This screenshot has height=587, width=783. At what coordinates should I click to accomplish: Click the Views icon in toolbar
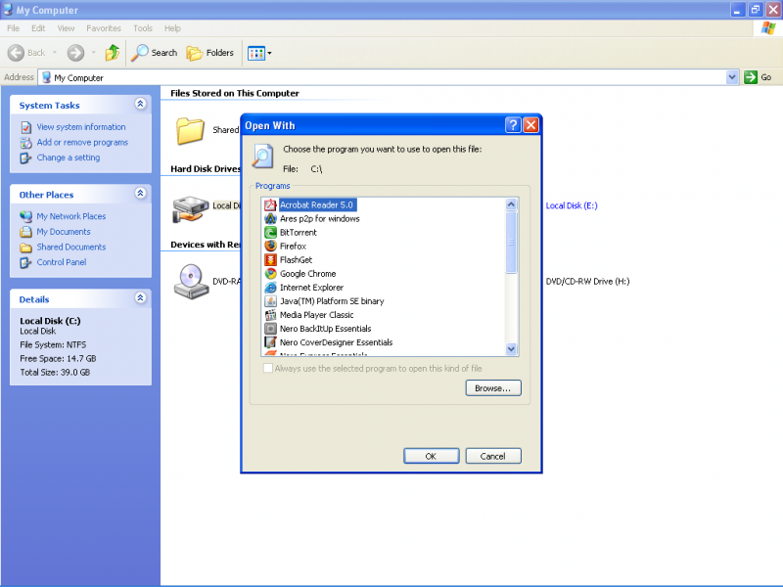pos(256,53)
